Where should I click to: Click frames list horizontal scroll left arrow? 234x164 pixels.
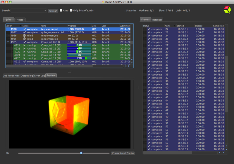pyautogui.click(x=220, y=153)
